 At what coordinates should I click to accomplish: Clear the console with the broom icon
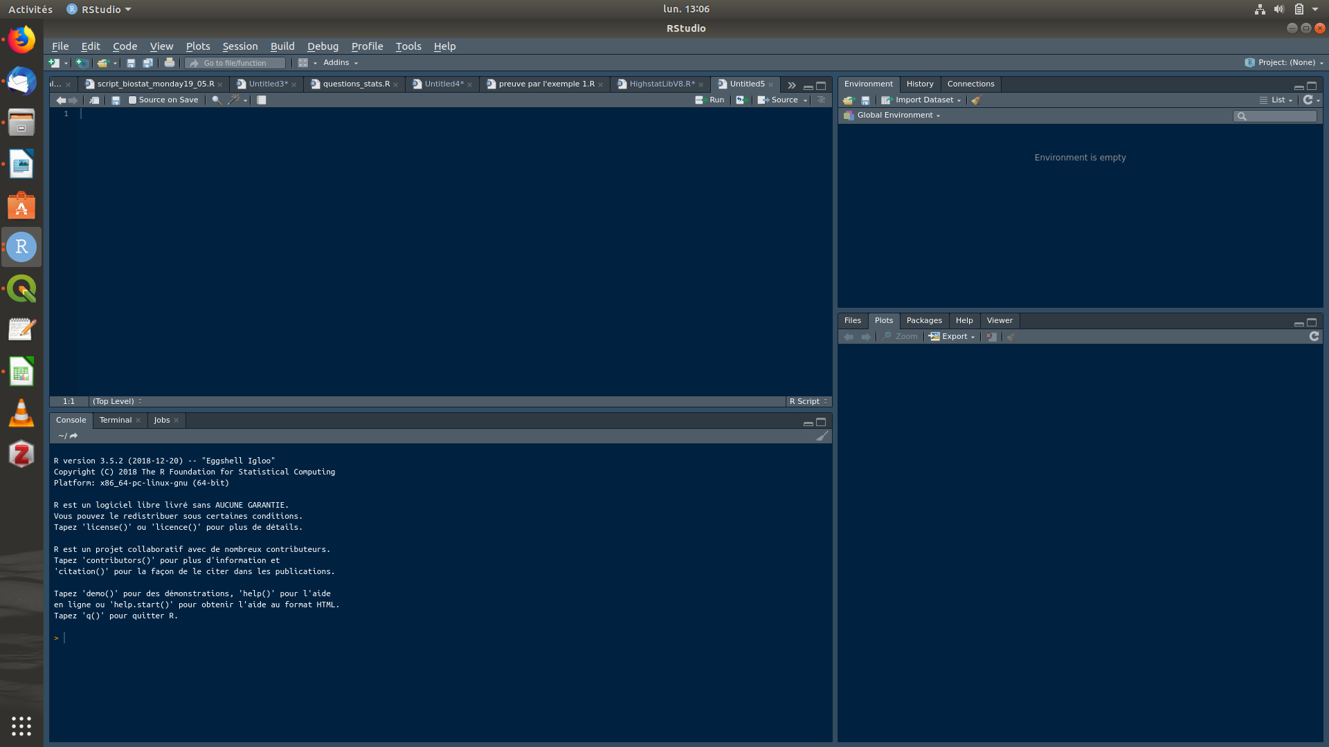click(x=822, y=436)
